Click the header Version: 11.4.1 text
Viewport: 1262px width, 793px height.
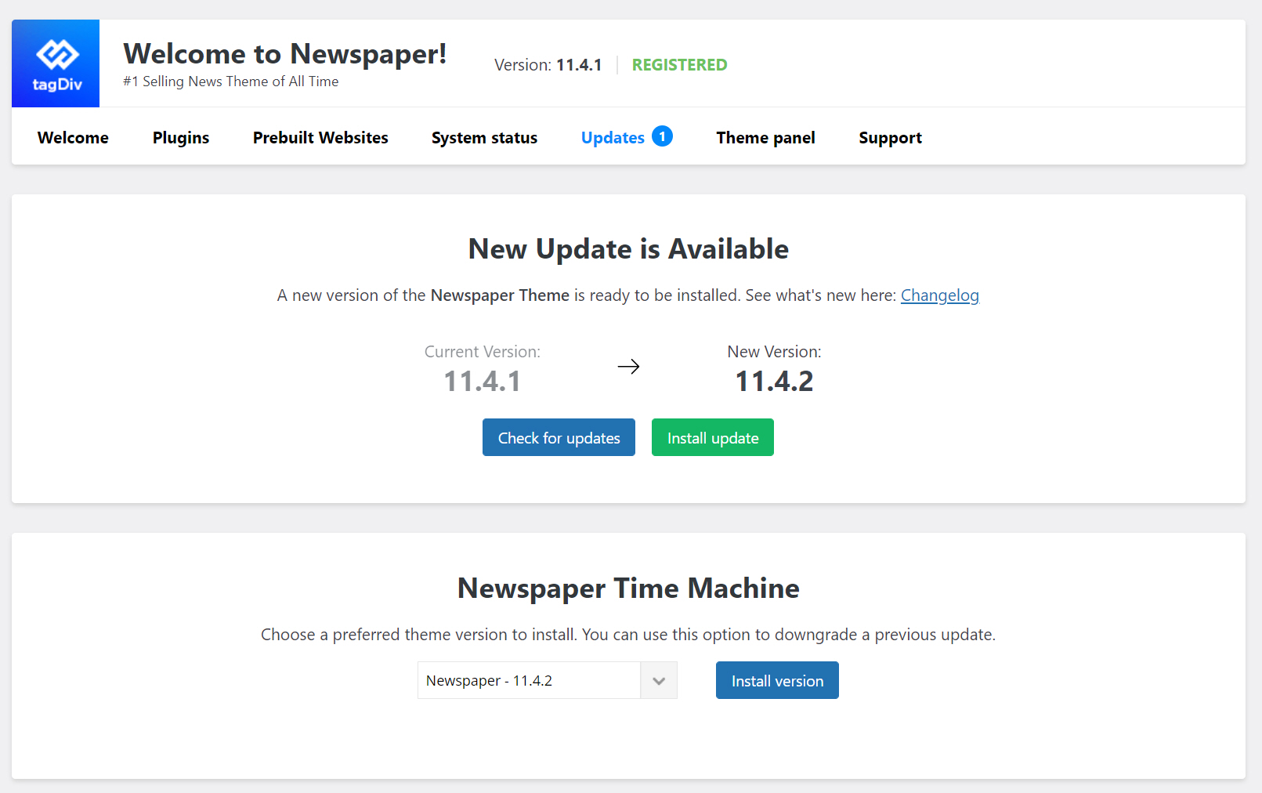pyautogui.click(x=548, y=65)
